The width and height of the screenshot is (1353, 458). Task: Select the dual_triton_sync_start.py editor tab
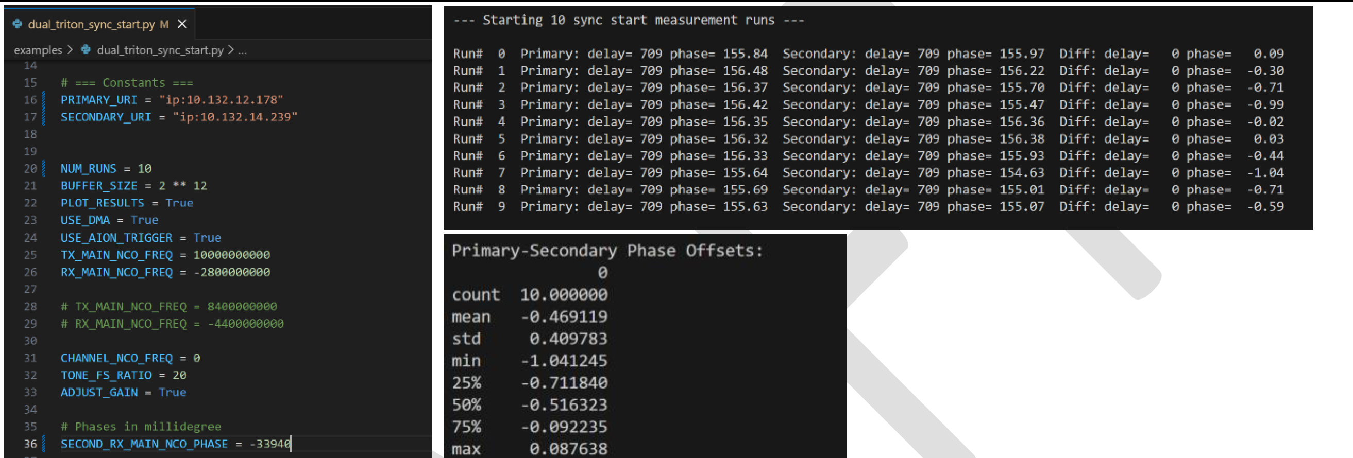coord(91,24)
